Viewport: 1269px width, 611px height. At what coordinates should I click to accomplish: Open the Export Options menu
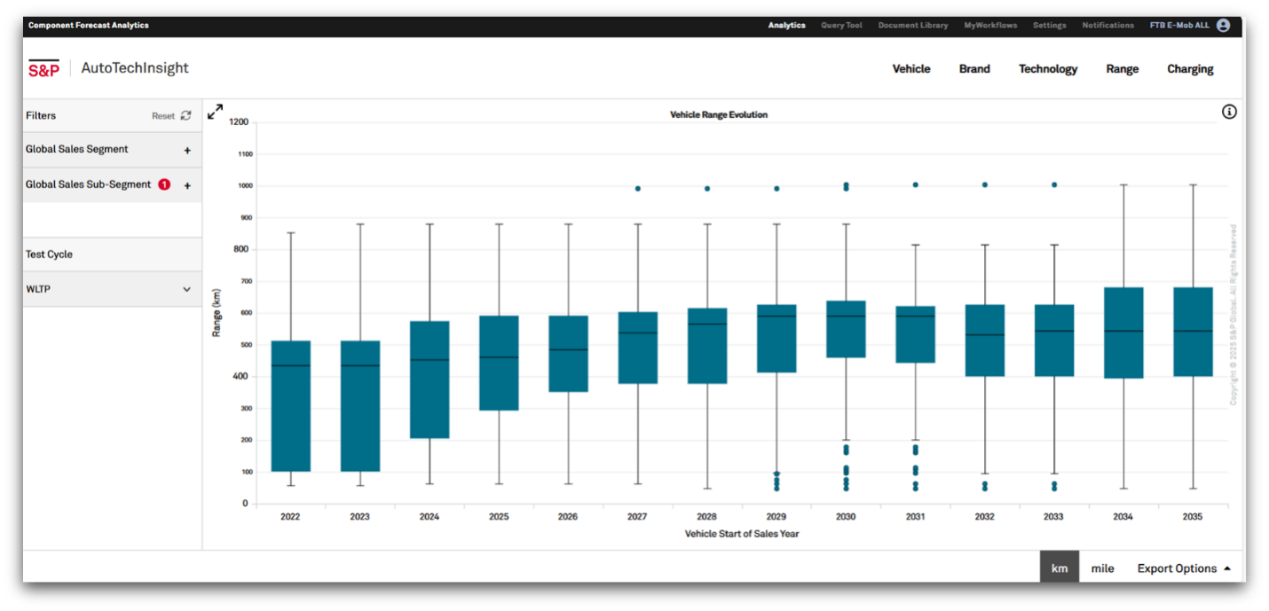click(x=1183, y=568)
